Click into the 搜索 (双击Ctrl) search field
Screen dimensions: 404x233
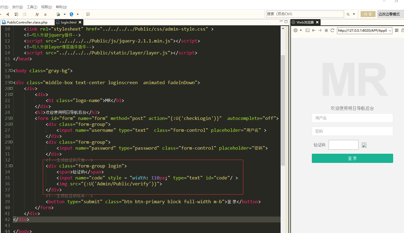pos(305,14)
